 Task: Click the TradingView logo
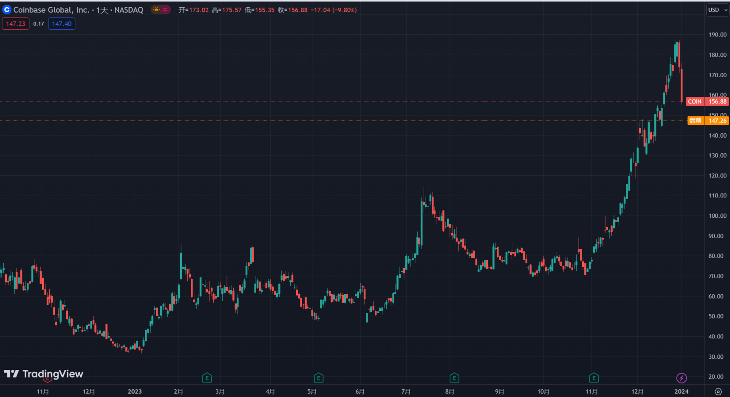pyautogui.click(x=44, y=374)
